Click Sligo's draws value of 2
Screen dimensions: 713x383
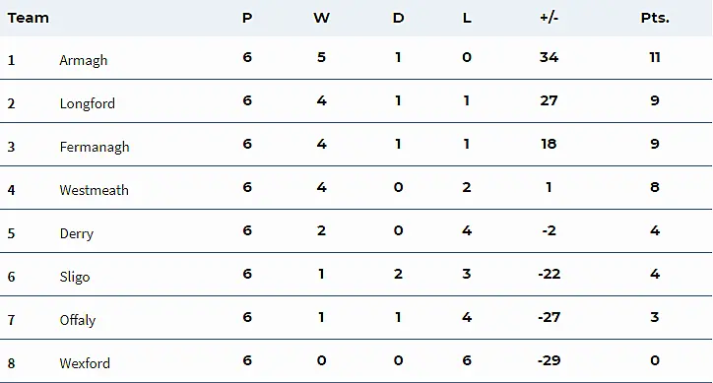tap(398, 275)
